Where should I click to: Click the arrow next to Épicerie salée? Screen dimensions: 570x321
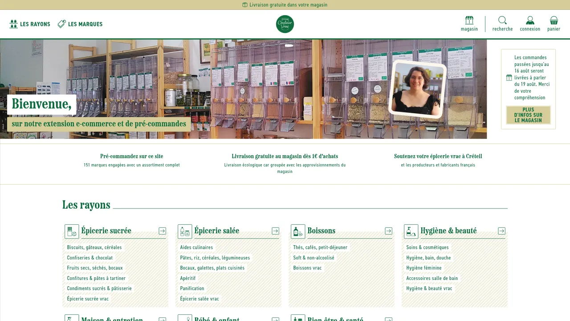tap(275, 231)
